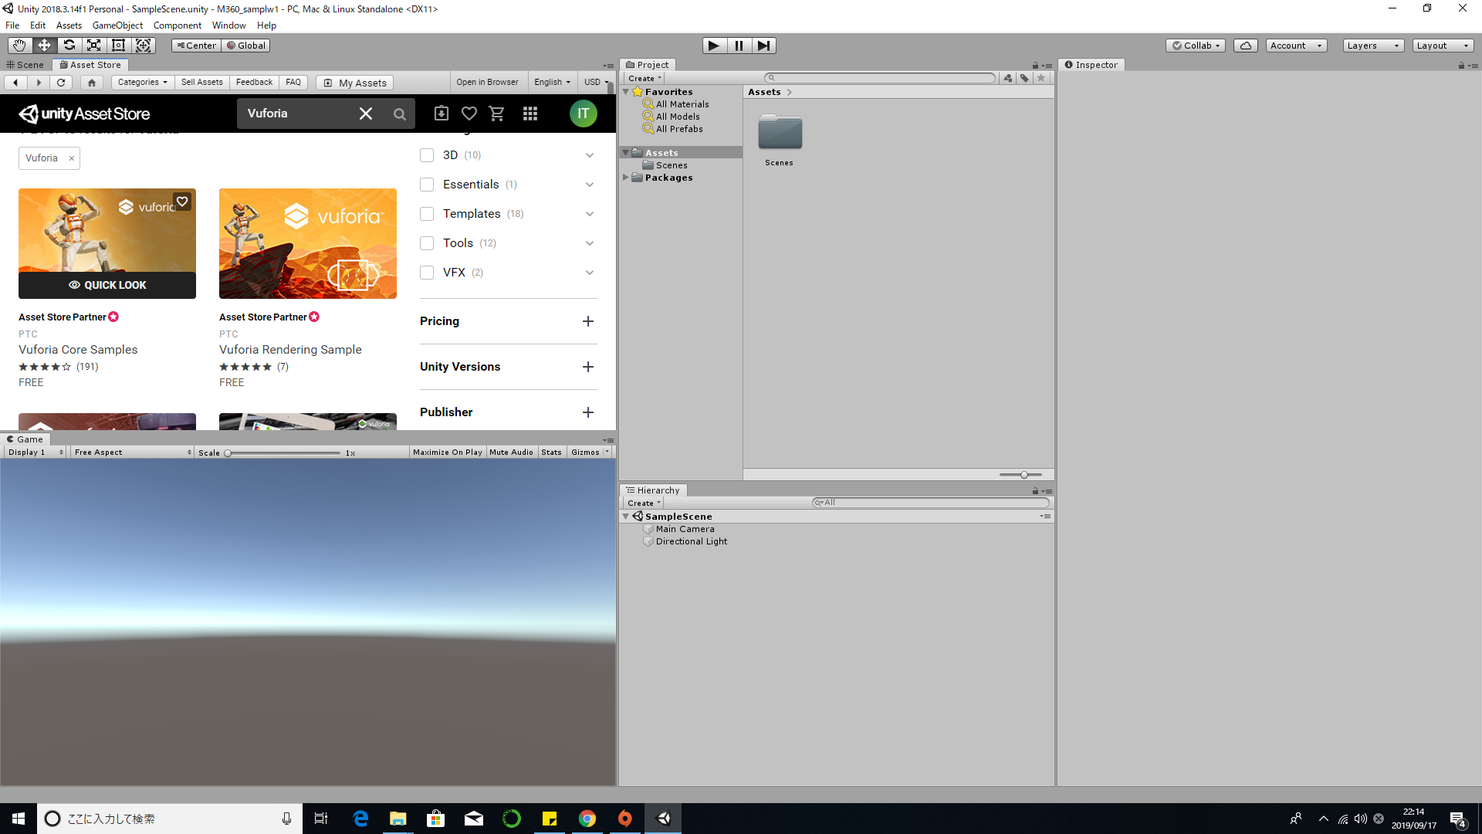The width and height of the screenshot is (1482, 834).
Task: Select the Rotate tool
Action: 69,46
